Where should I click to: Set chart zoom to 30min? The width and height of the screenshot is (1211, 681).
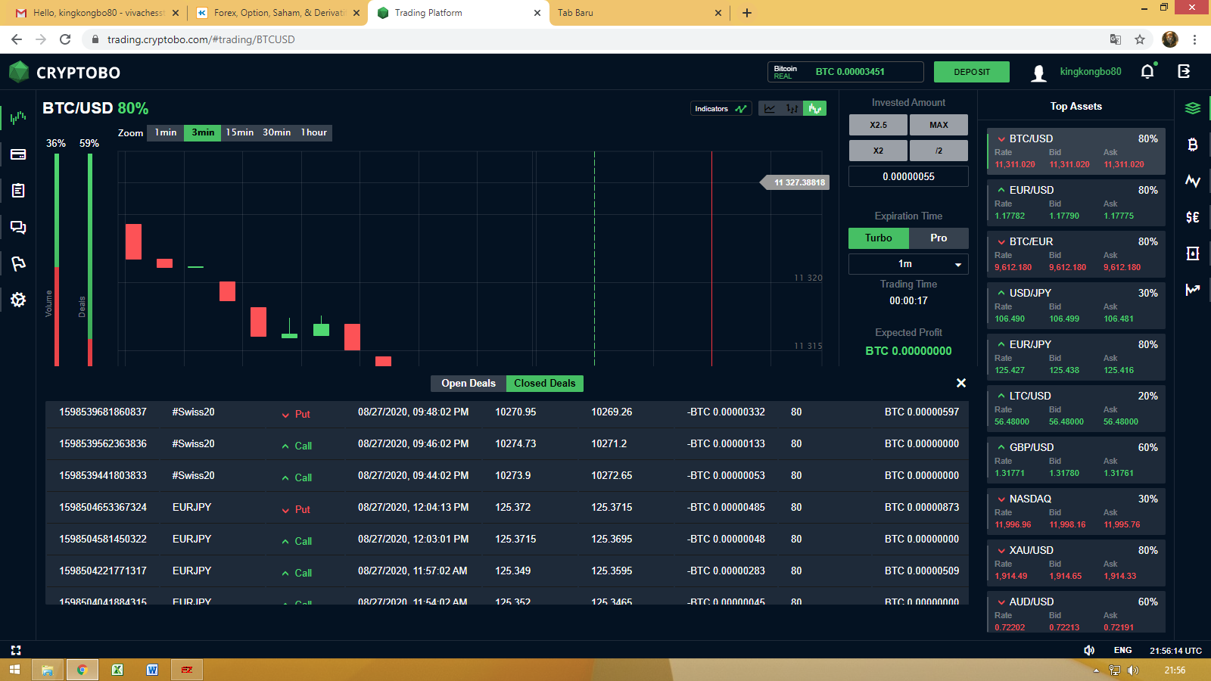pos(277,132)
